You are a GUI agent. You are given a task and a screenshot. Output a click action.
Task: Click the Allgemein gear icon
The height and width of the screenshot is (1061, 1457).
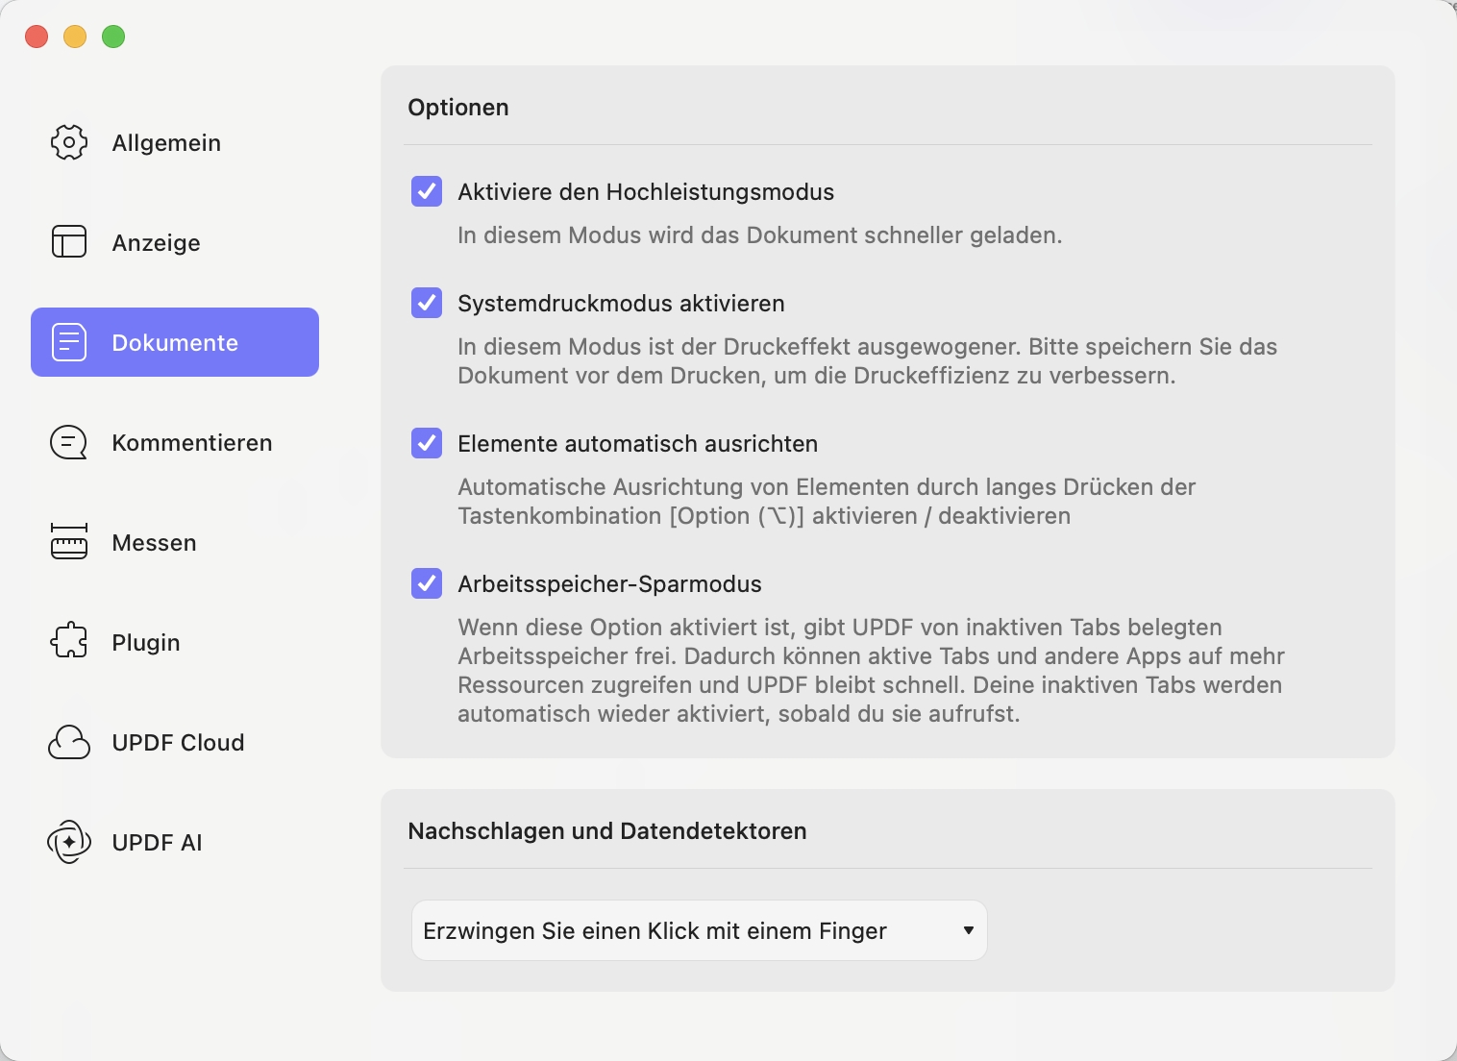pyautogui.click(x=69, y=142)
